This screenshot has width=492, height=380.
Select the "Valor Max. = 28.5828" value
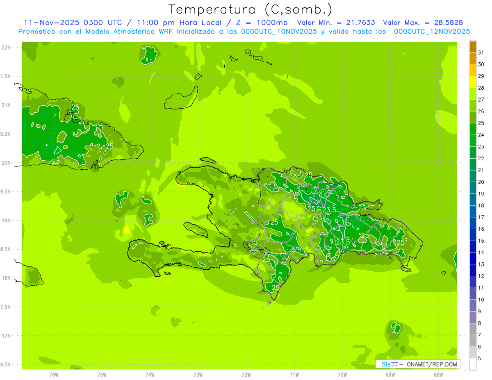[x=423, y=23]
